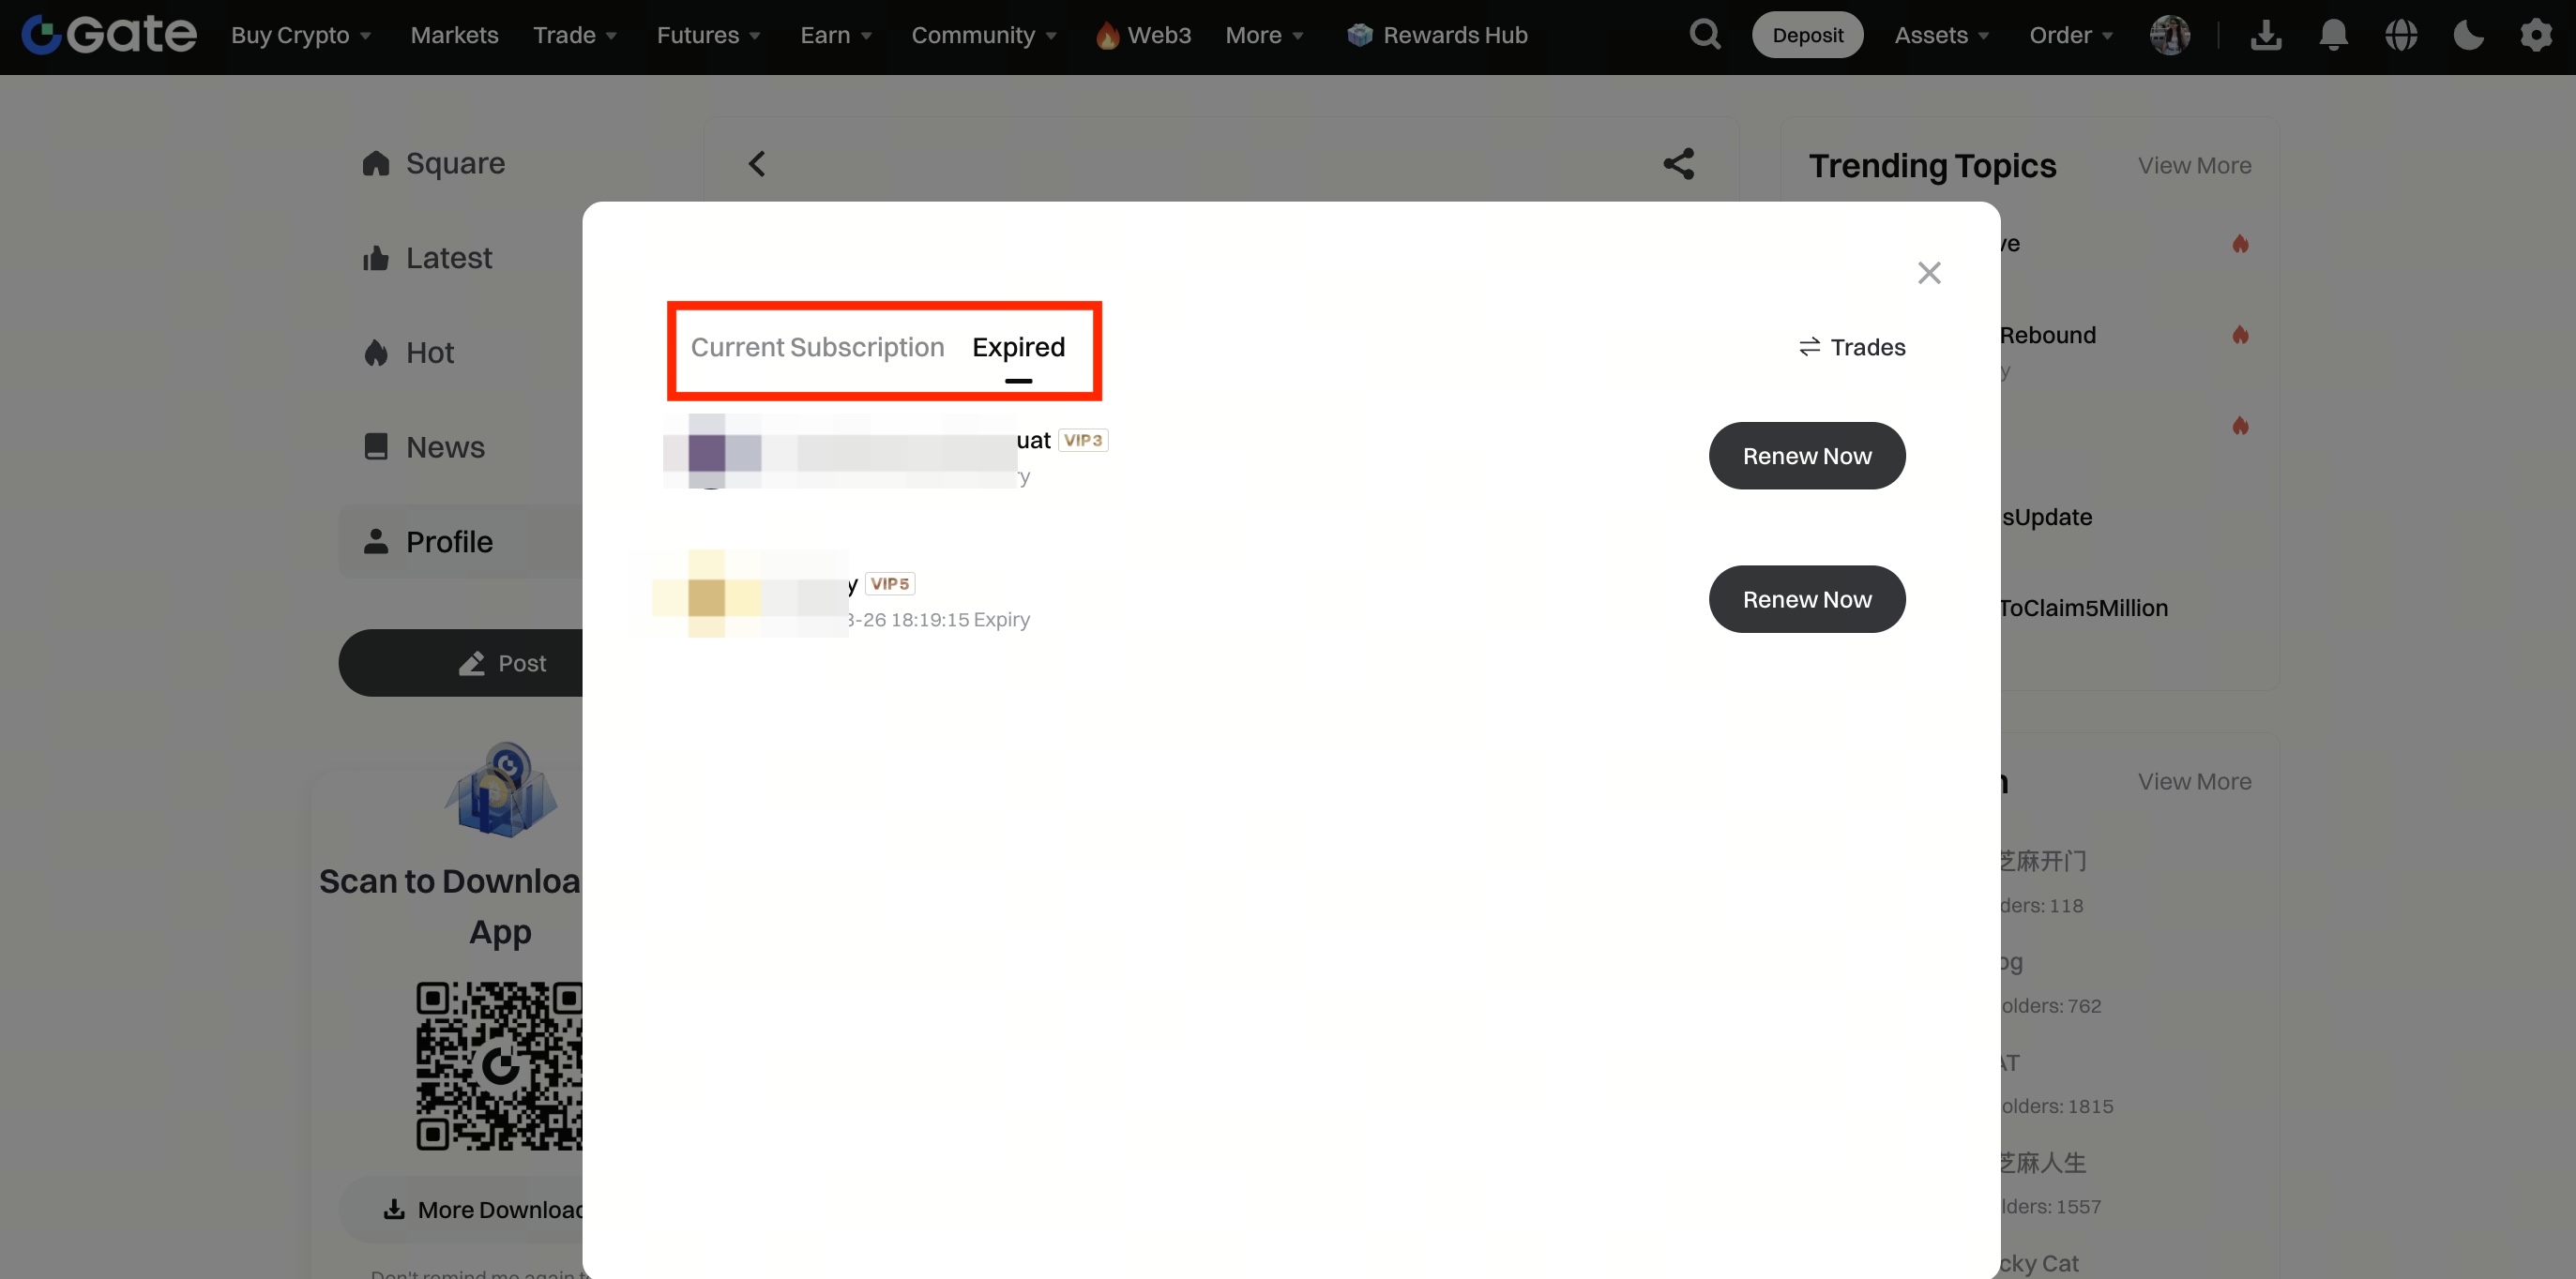Click the back arrow icon
The image size is (2576, 1279).
click(757, 164)
